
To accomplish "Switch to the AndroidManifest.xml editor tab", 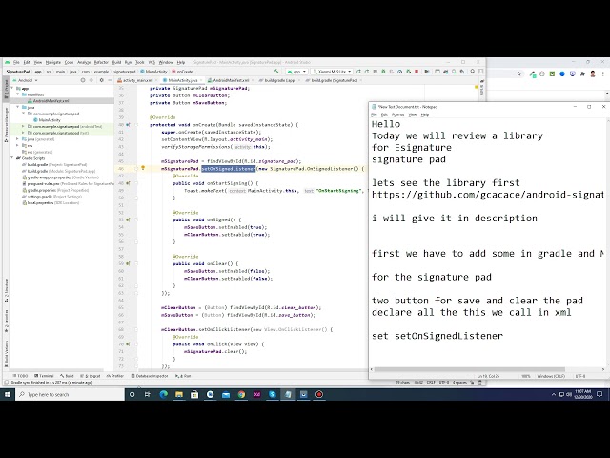I will (x=231, y=80).
